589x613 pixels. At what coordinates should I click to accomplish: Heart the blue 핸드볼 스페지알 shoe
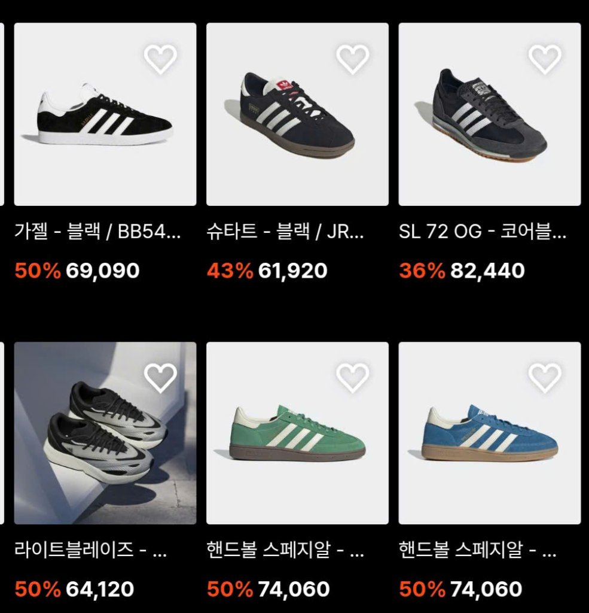point(545,378)
